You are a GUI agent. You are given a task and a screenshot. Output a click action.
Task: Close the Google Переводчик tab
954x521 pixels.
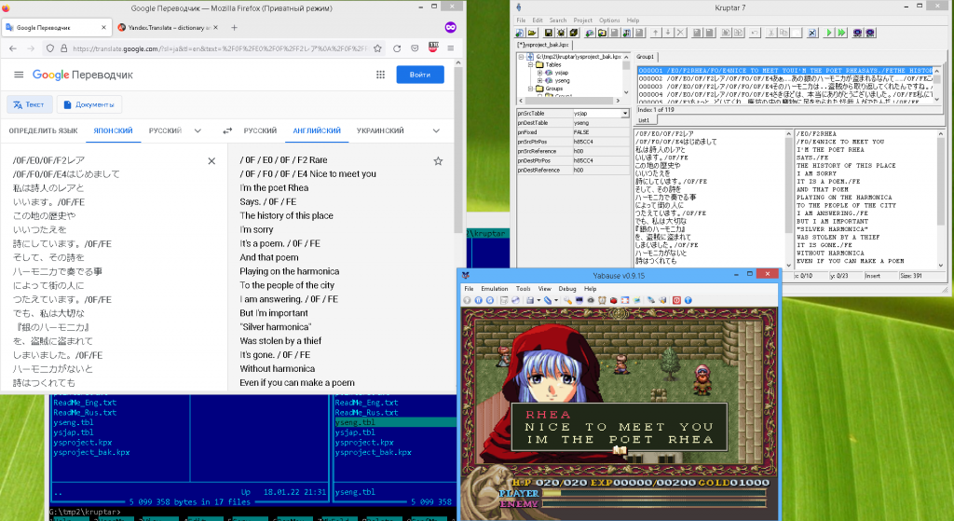pyautogui.click(x=103, y=27)
